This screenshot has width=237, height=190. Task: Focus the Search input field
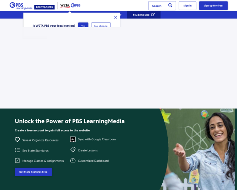point(162,6)
